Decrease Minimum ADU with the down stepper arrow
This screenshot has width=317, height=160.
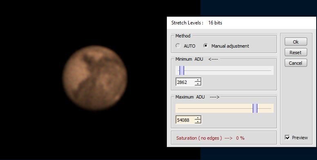coord(198,84)
